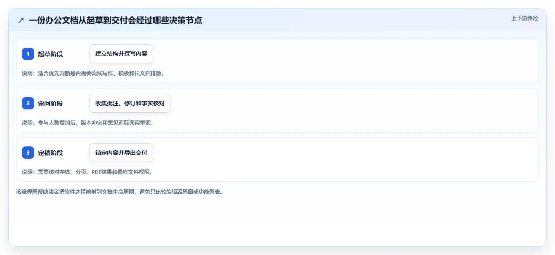Click the note about 版本冲突和意见追踪

87,123
